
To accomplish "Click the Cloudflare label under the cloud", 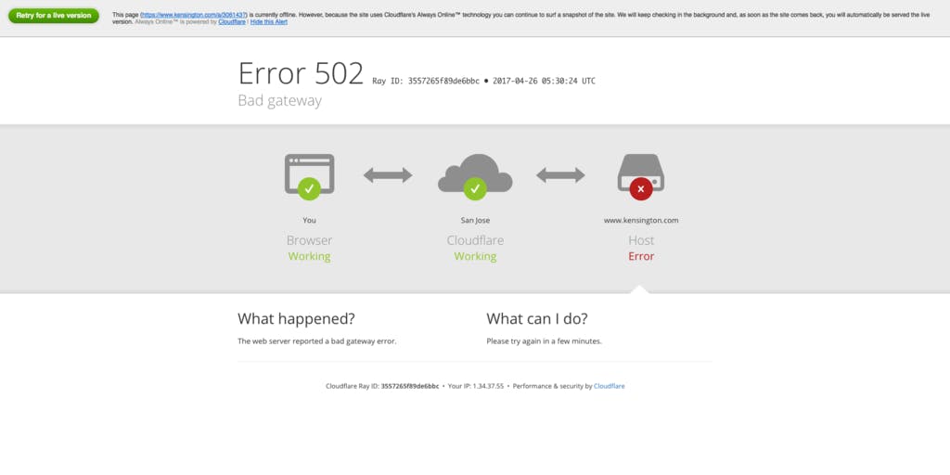I will tap(475, 240).
